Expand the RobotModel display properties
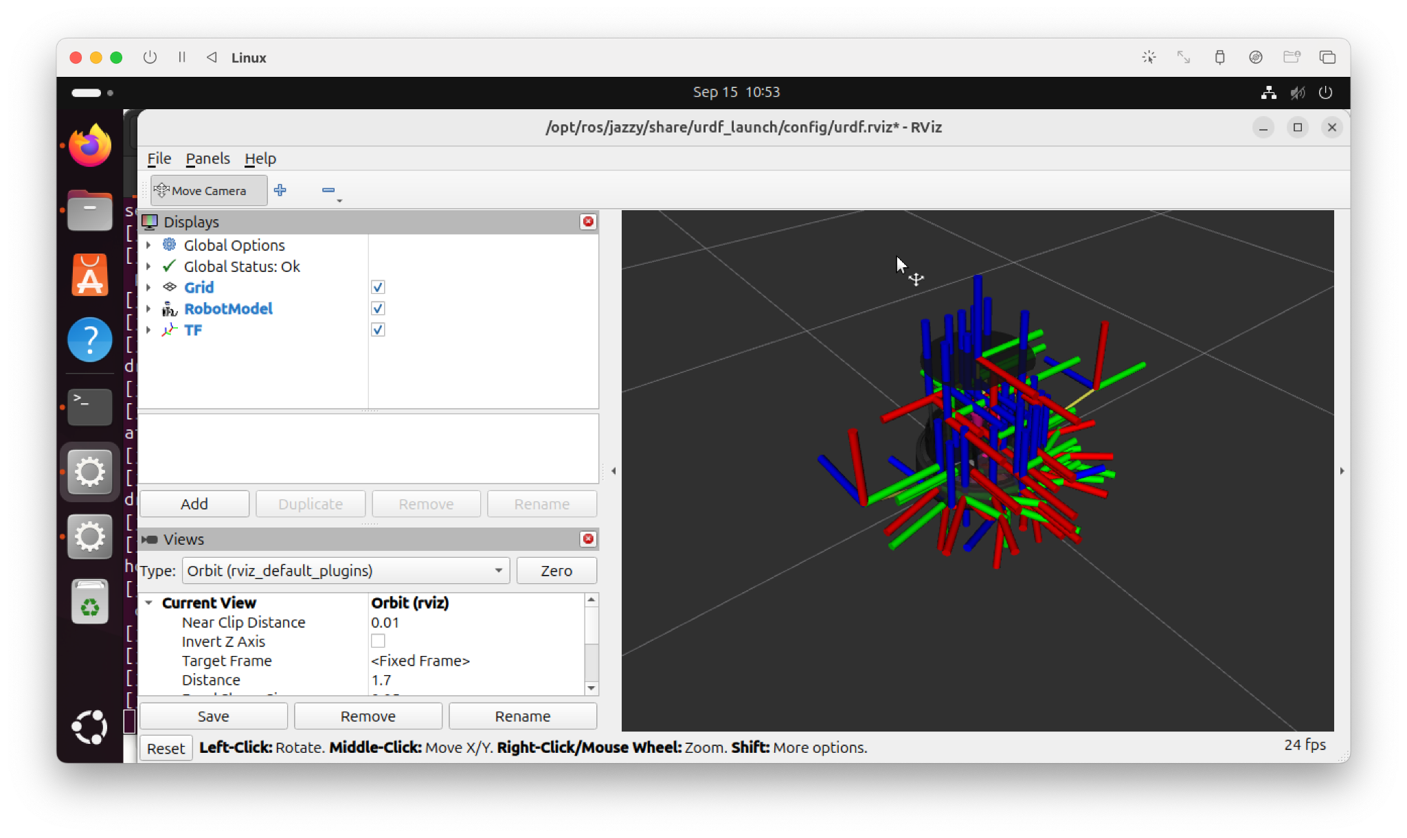 coord(148,308)
